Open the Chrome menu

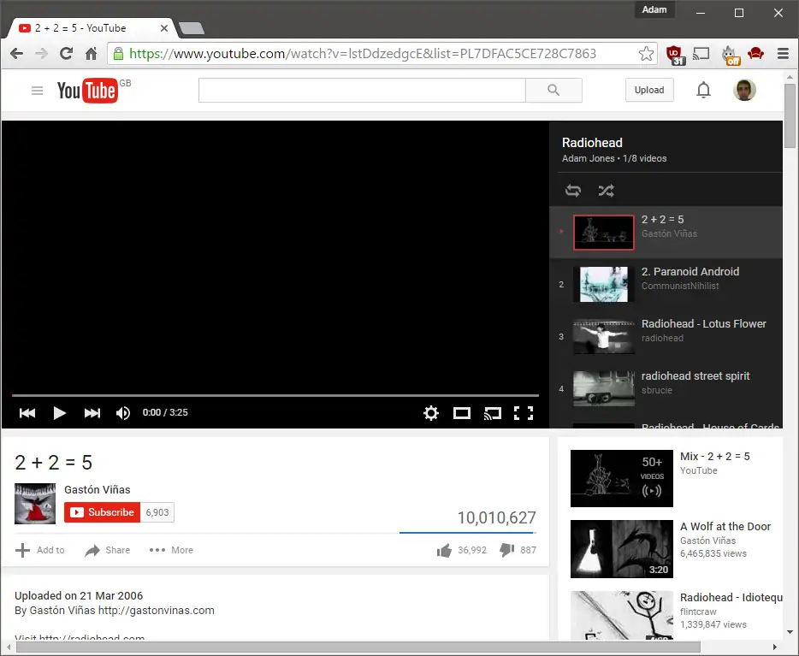(x=784, y=54)
